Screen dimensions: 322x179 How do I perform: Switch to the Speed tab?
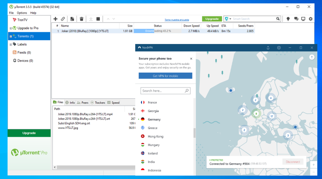[113, 102]
